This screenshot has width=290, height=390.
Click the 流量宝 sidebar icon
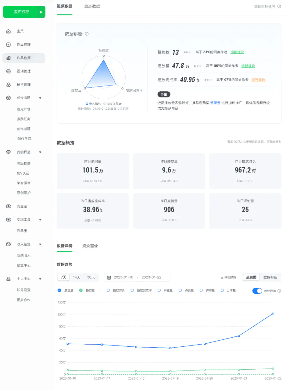click(9, 207)
